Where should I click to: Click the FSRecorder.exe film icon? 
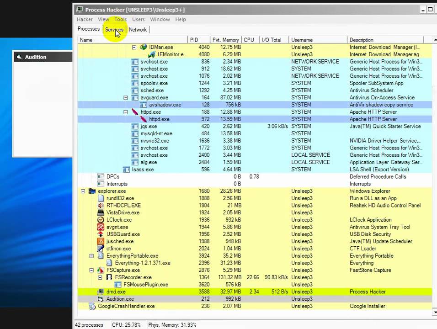point(109,277)
